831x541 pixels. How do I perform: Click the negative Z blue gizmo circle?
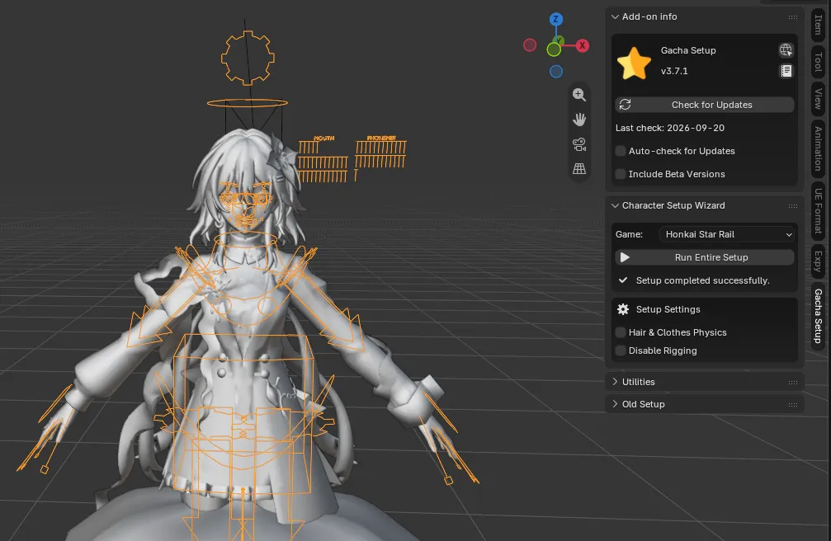(x=556, y=72)
